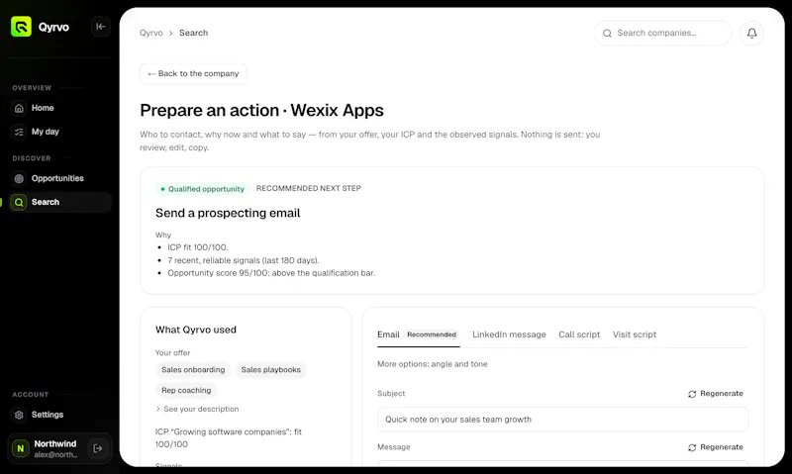
Task: Switch to the Email tab
Action: click(x=418, y=334)
